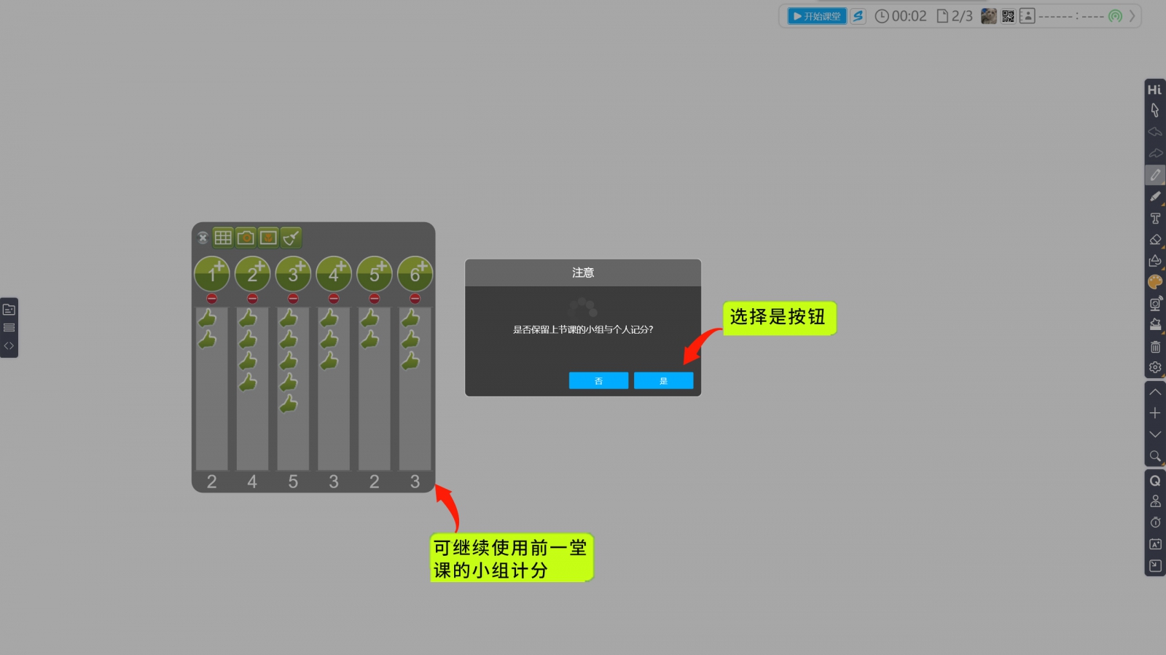Add a point to group 3

tap(293, 274)
